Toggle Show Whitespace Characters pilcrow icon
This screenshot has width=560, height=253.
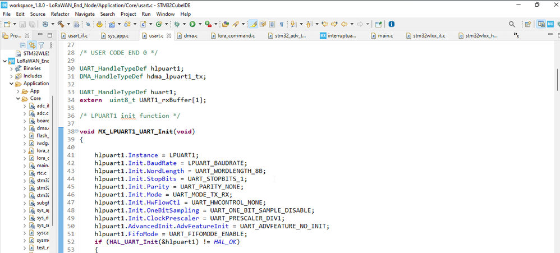[x=282, y=24]
